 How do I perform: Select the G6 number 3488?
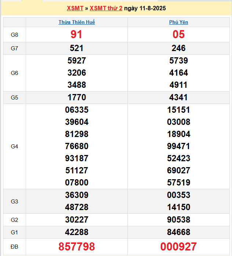click(x=77, y=85)
